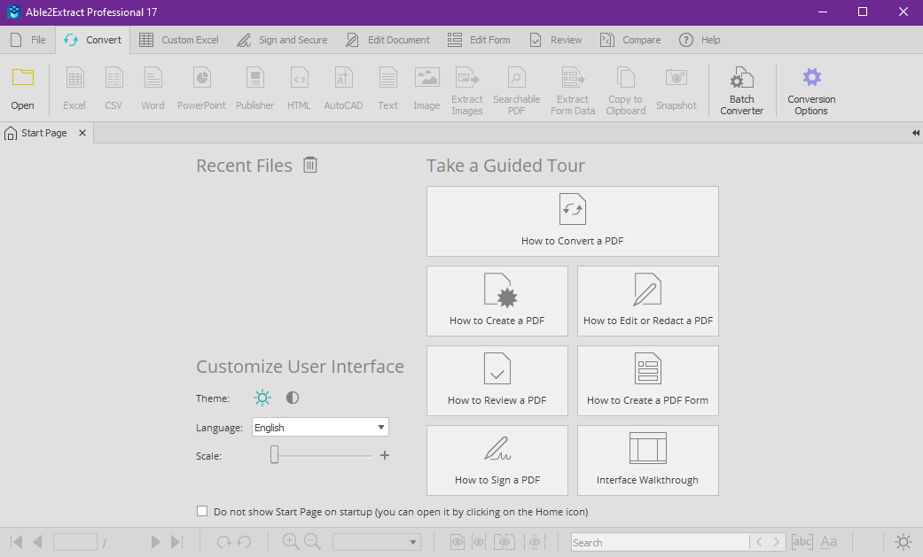923x557 pixels.
Task: Click the Scale slider handle
Action: [x=274, y=454]
